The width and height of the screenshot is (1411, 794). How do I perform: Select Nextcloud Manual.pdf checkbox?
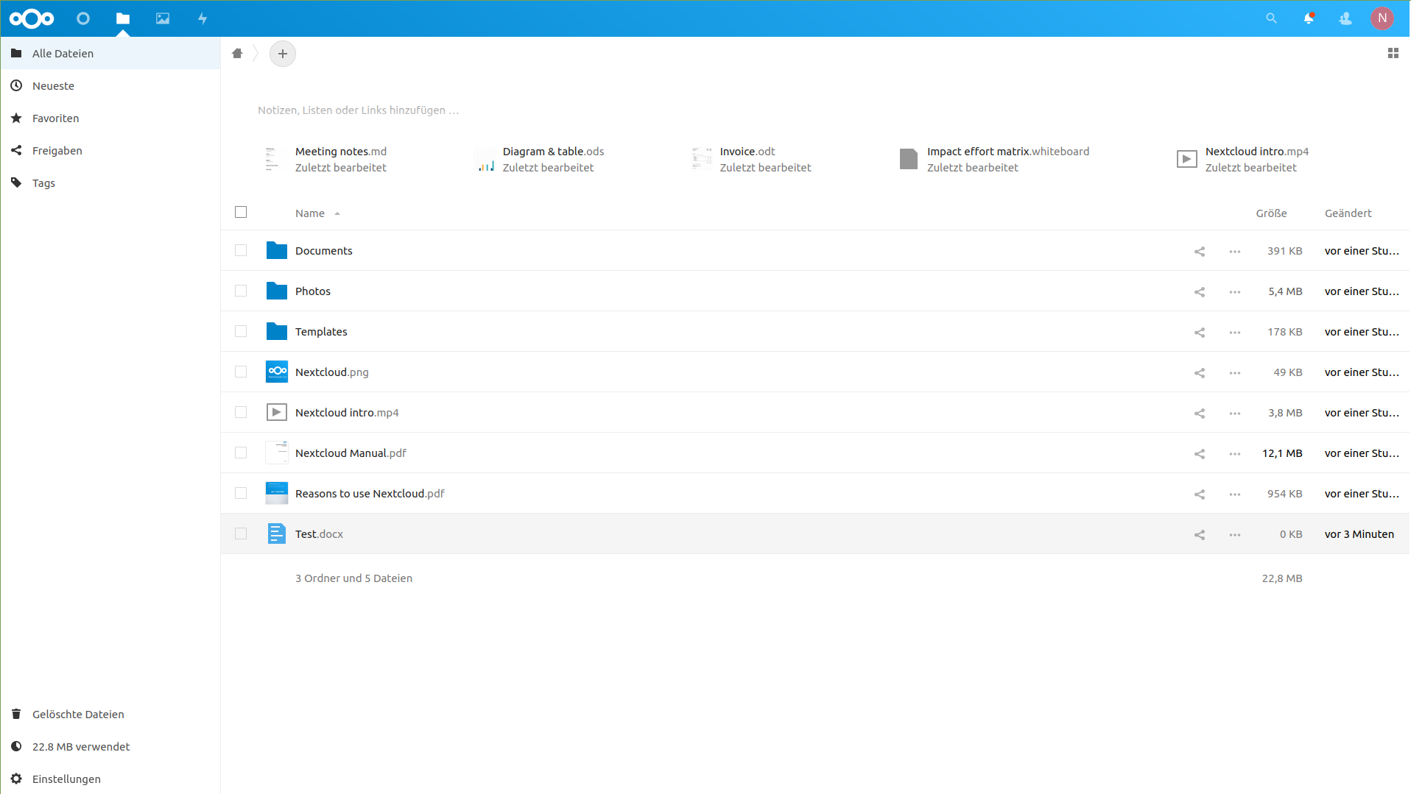click(x=241, y=453)
